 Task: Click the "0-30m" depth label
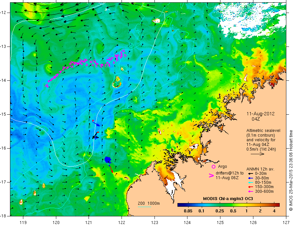coord(260,173)
